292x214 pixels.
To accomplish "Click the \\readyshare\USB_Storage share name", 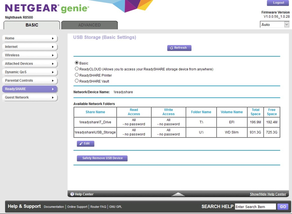I will pyautogui.click(x=95, y=132).
